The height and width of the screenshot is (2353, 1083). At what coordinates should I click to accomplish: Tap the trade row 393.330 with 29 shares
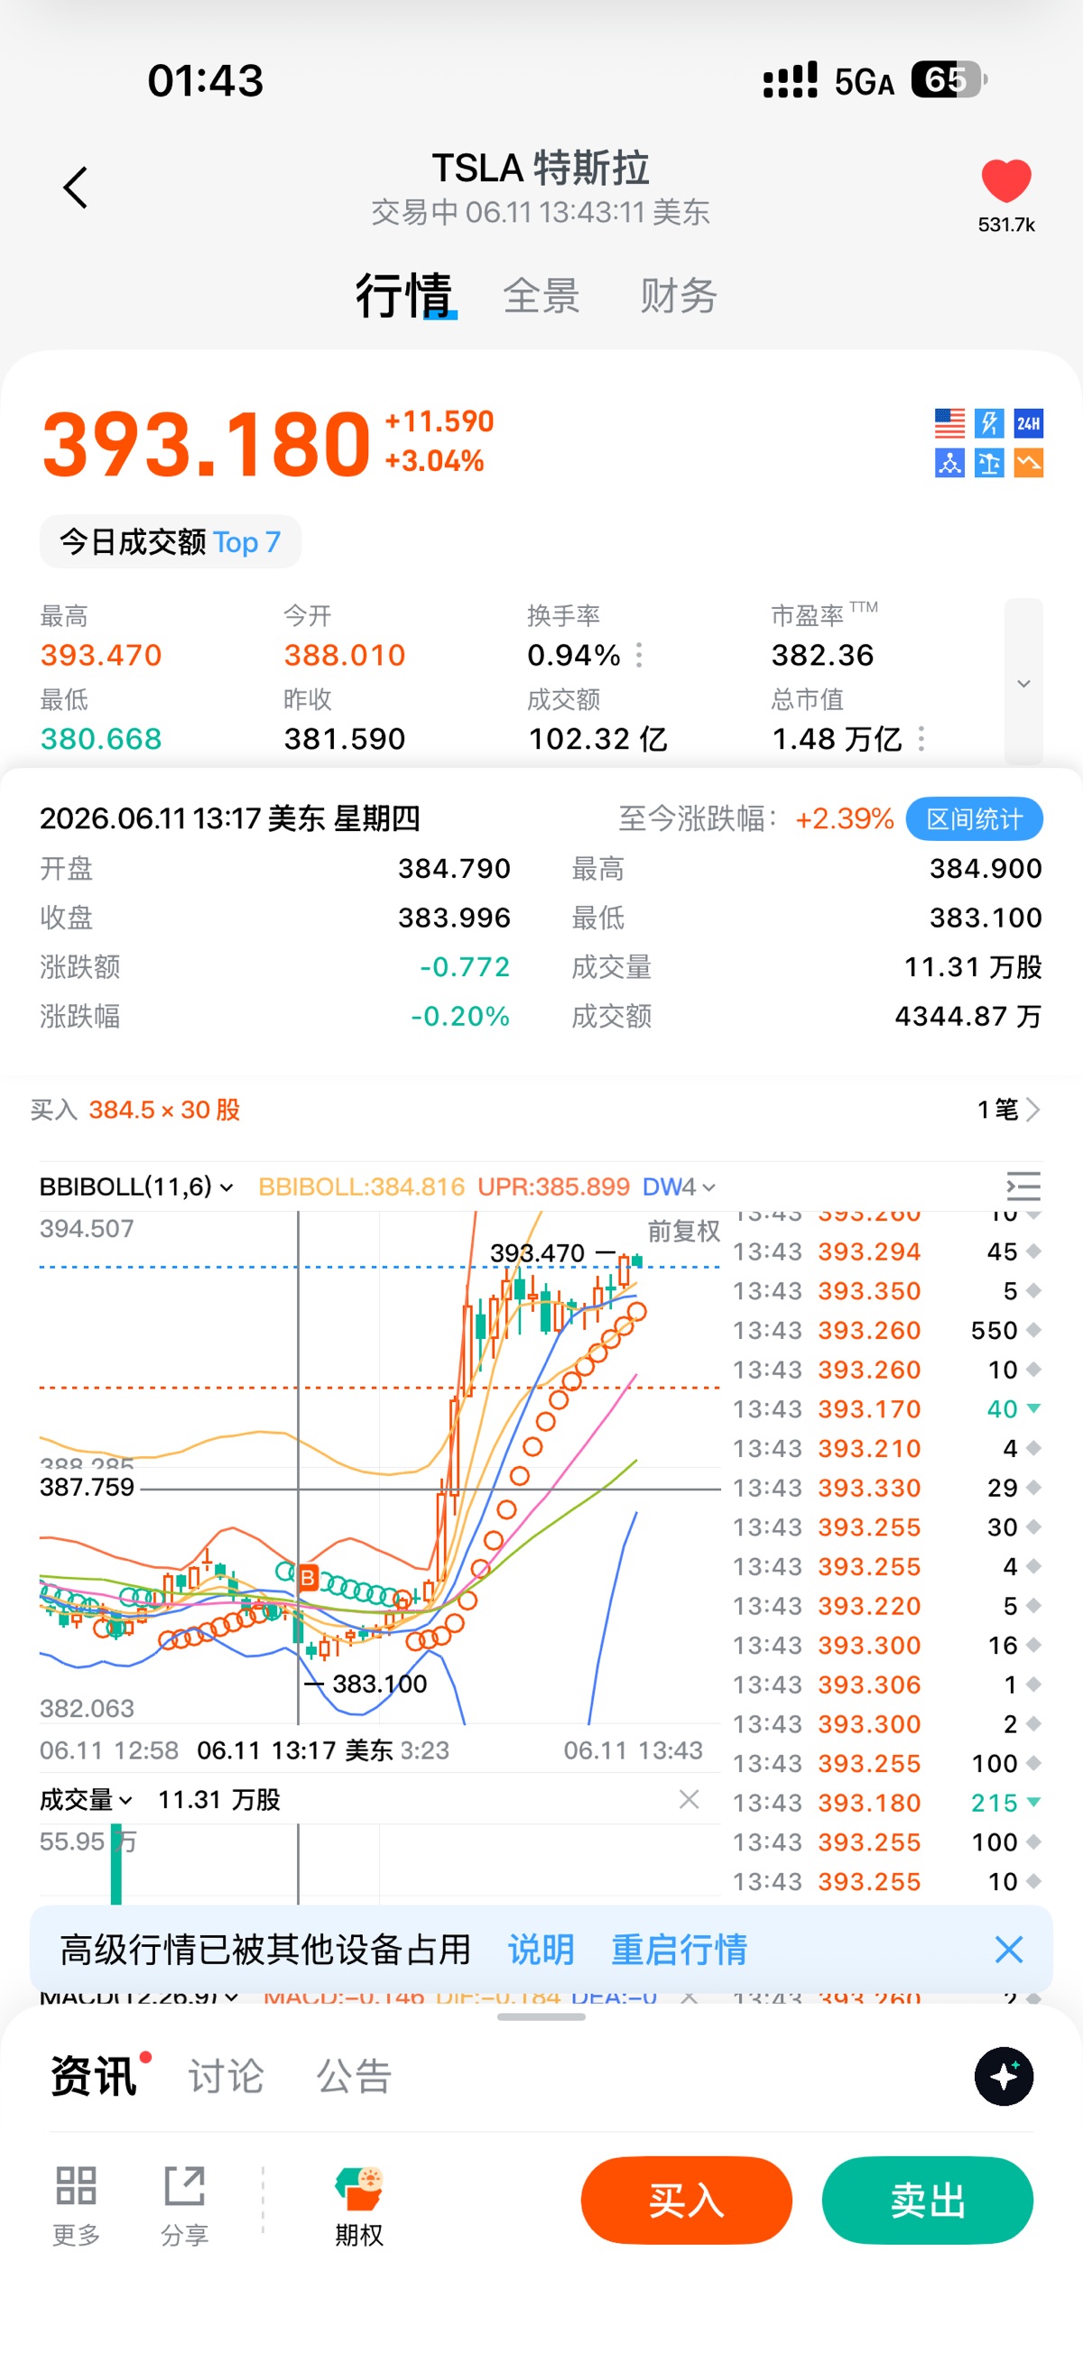886,1487
